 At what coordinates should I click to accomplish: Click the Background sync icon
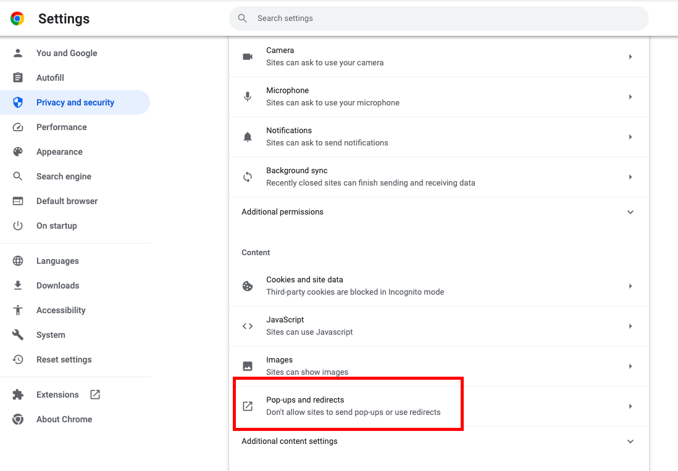(x=248, y=177)
